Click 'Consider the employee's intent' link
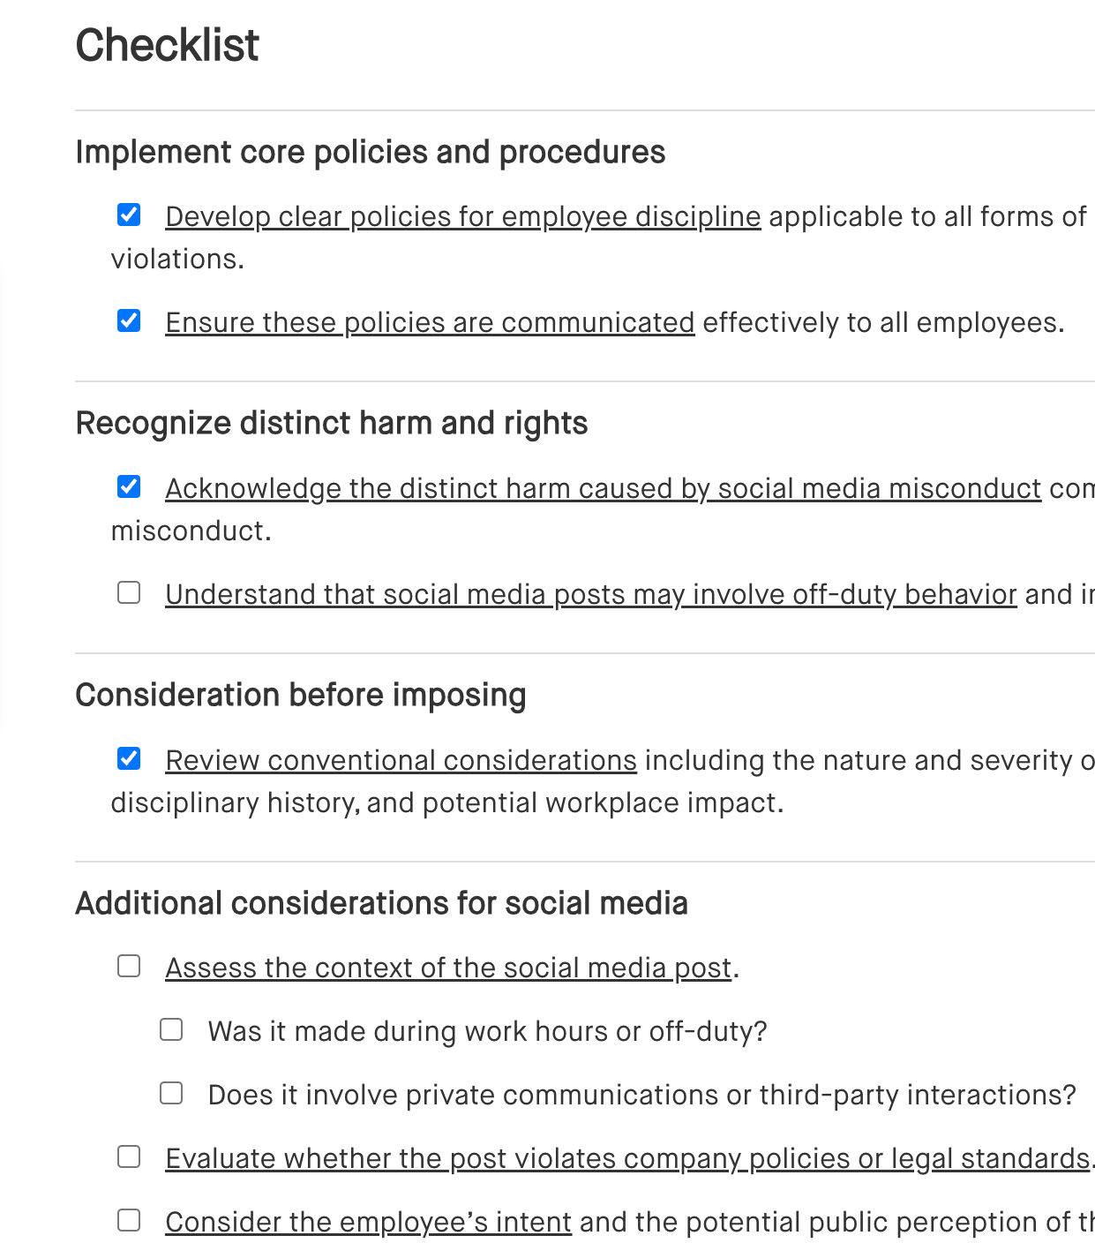This screenshot has width=1095, height=1243. click(x=368, y=1223)
